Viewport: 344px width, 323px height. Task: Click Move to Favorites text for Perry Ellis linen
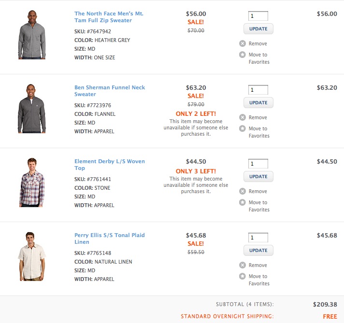[x=259, y=280]
